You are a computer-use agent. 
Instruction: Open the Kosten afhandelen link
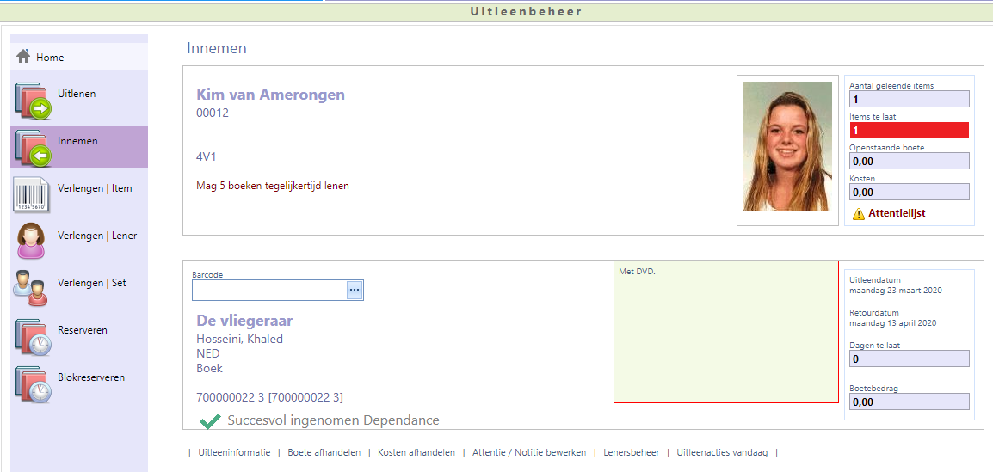[416, 452]
